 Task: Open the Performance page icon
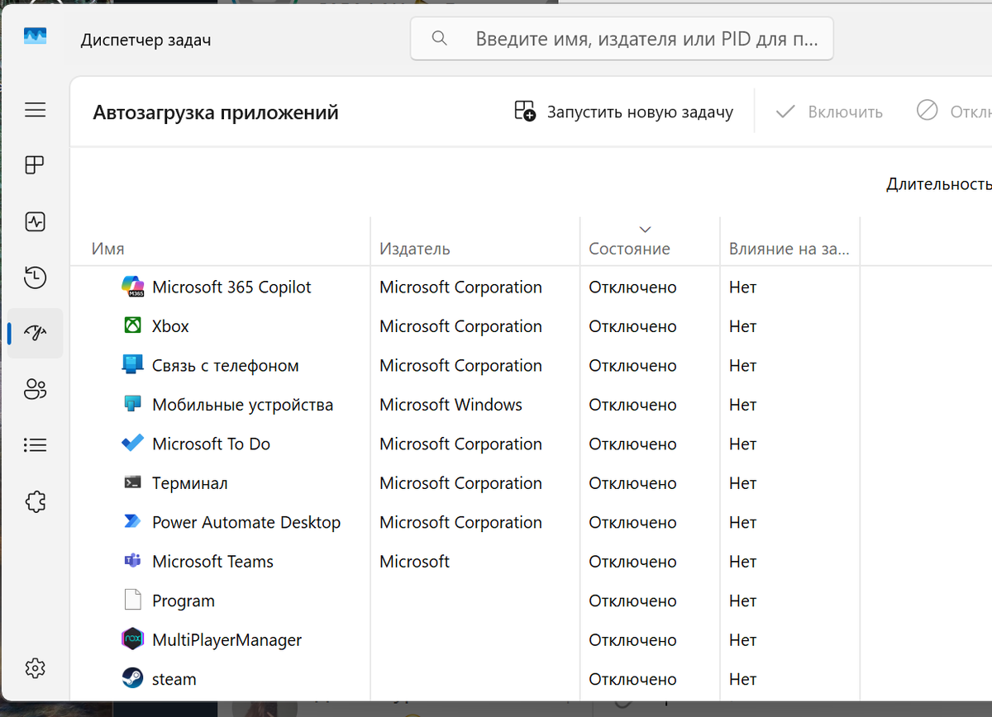35,221
